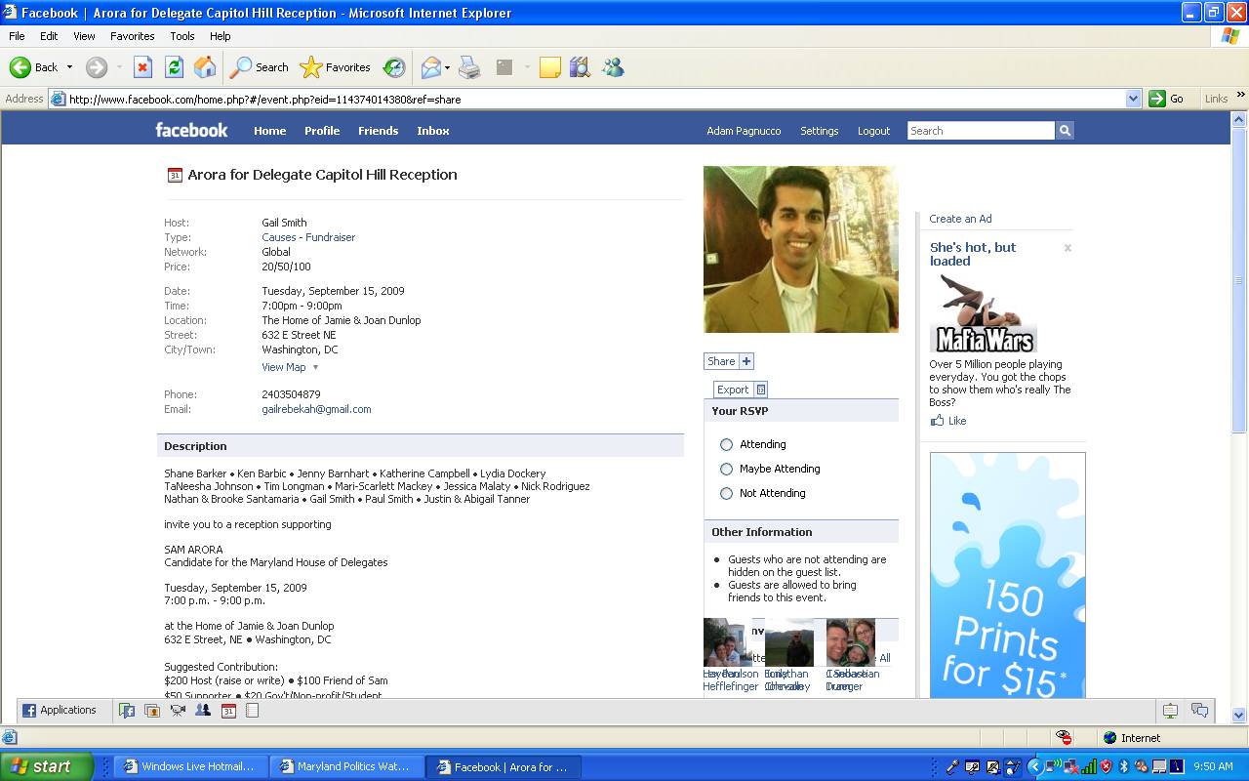The height and width of the screenshot is (781, 1249).
Task: Open the notifications icon in the Facebook bar
Action: coord(1170,711)
